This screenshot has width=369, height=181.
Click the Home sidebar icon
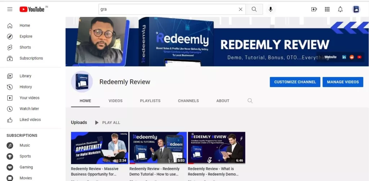10,26
